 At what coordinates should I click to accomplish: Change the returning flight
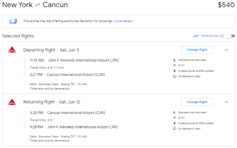(197, 102)
